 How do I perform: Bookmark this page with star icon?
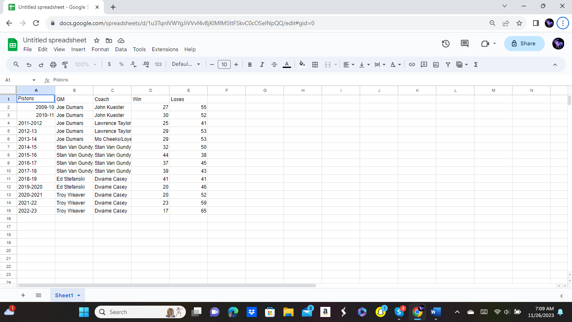click(x=519, y=23)
